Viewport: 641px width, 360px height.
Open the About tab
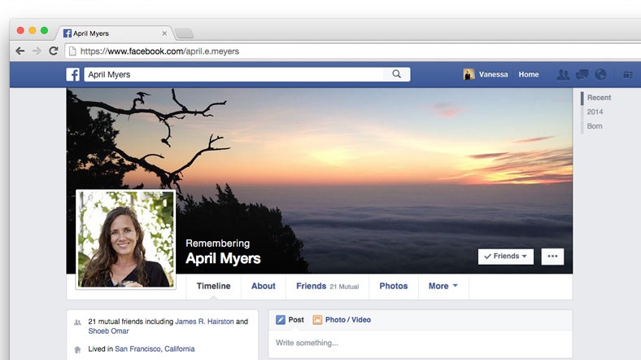(x=264, y=286)
